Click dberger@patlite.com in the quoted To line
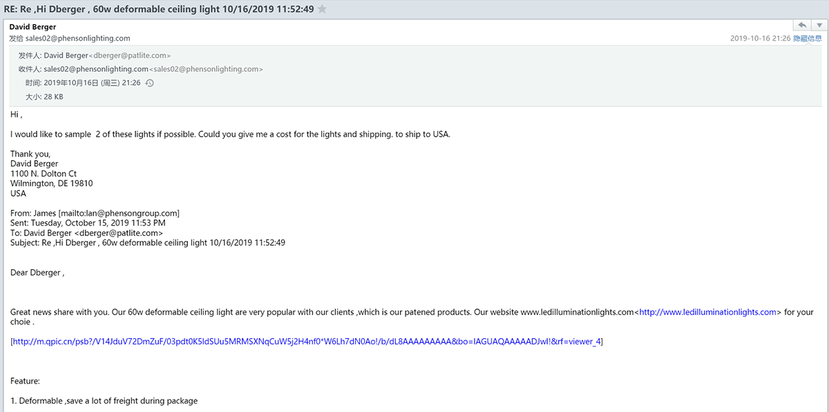 pos(119,233)
